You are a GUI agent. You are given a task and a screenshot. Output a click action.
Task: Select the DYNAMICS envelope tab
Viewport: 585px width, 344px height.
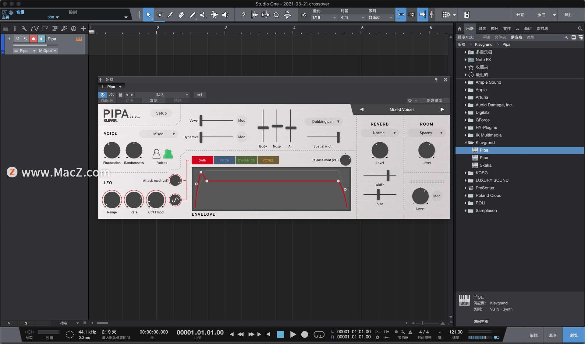pos(246,160)
